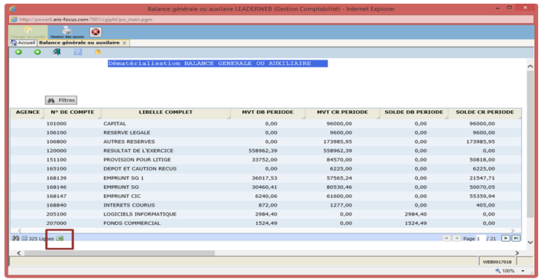The width and height of the screenshot is (541, 280).
Task: Click the zoom magnifier icon in status bar
Action: click(x=497, y=271)
